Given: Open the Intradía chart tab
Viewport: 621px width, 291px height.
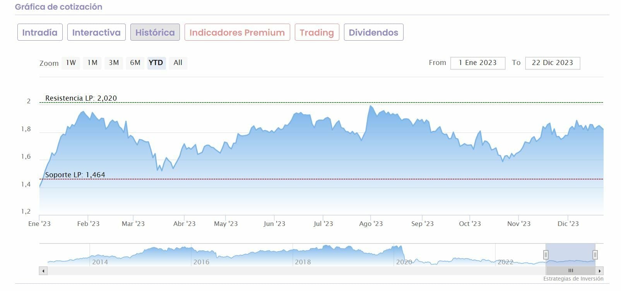Looking at the screenshot, I should [x=40, y=33].
